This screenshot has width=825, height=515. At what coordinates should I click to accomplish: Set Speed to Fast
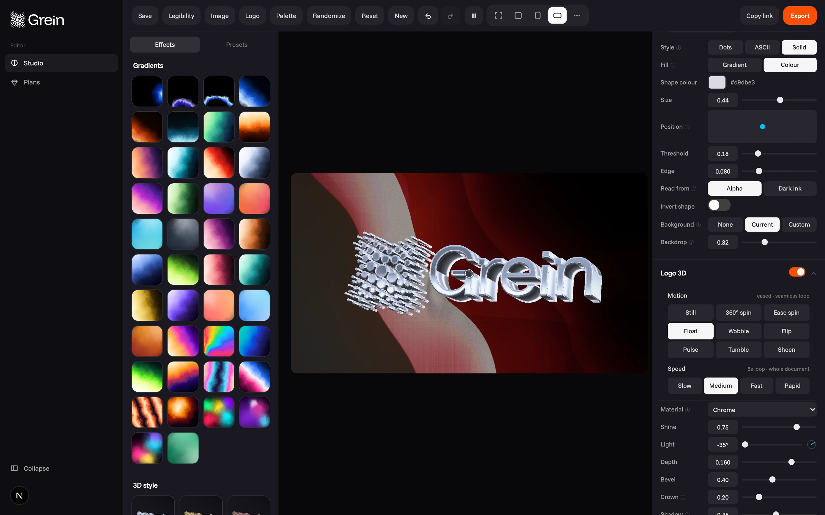pos(756,386)
